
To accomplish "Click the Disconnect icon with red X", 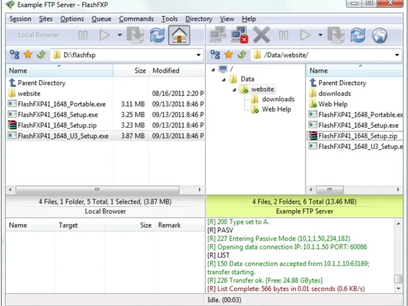I will coord(239,35).
